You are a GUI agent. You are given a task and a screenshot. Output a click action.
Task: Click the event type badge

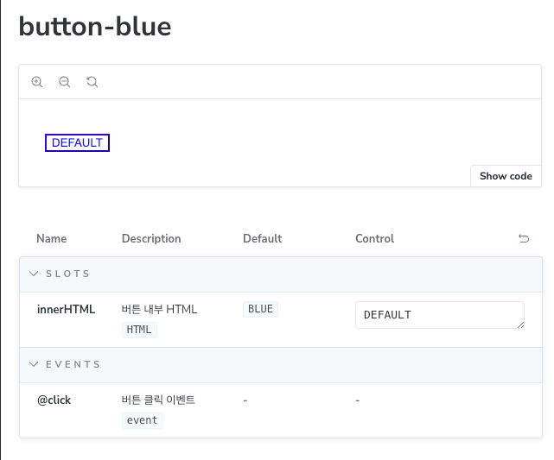[143, 420]
